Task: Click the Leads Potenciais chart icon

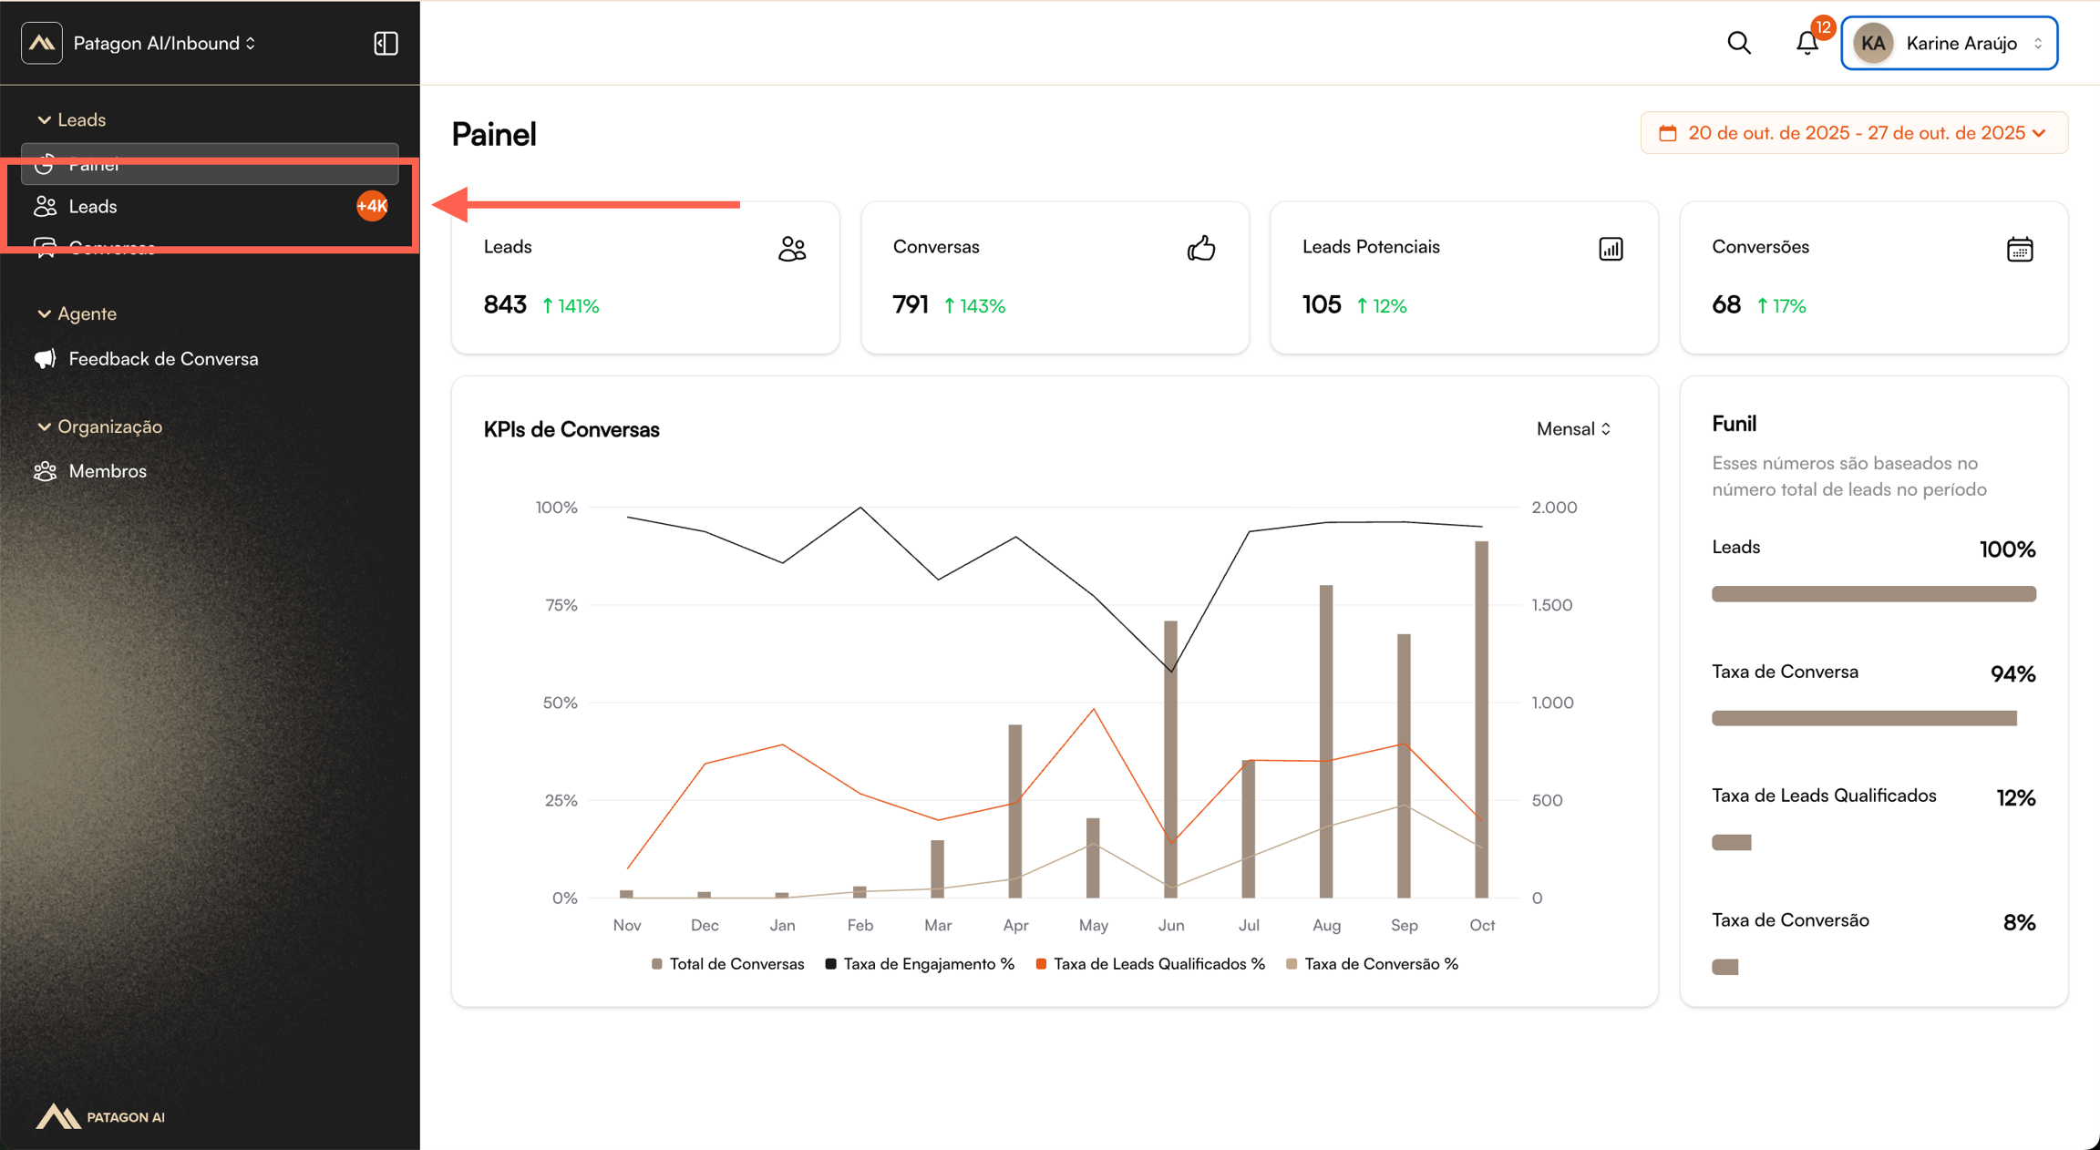Action: [x=1611, y=249]
